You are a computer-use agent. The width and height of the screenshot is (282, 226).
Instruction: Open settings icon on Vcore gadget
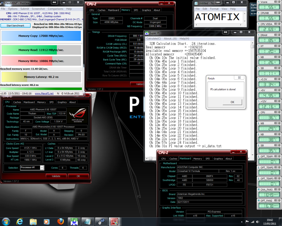(x=276, y=2)
